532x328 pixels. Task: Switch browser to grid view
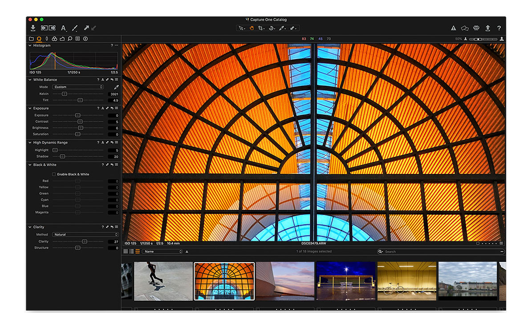(x=126, y=252)
